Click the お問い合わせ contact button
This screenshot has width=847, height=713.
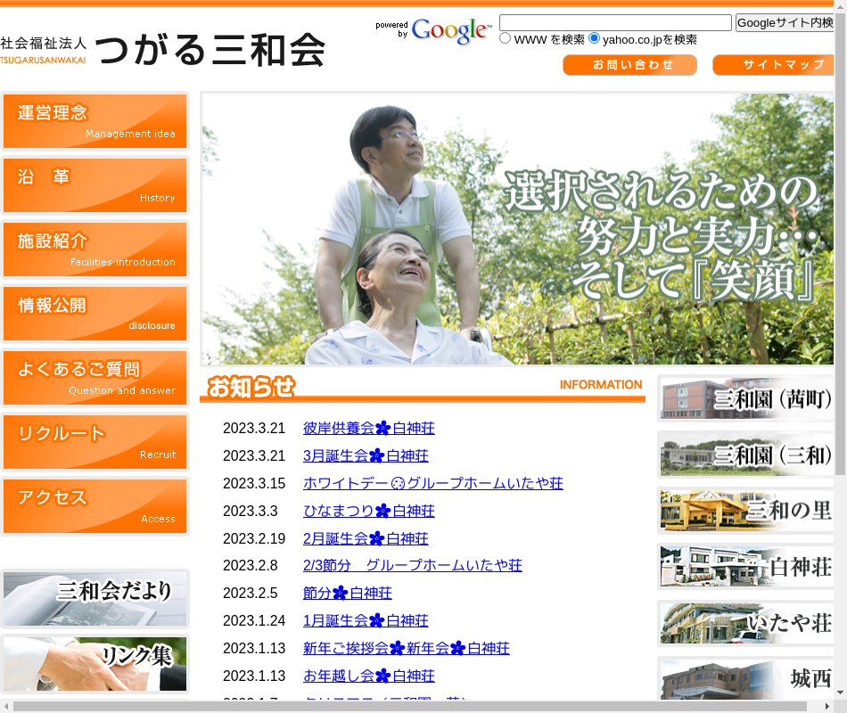pyautogui.click(x=629, y=65)
